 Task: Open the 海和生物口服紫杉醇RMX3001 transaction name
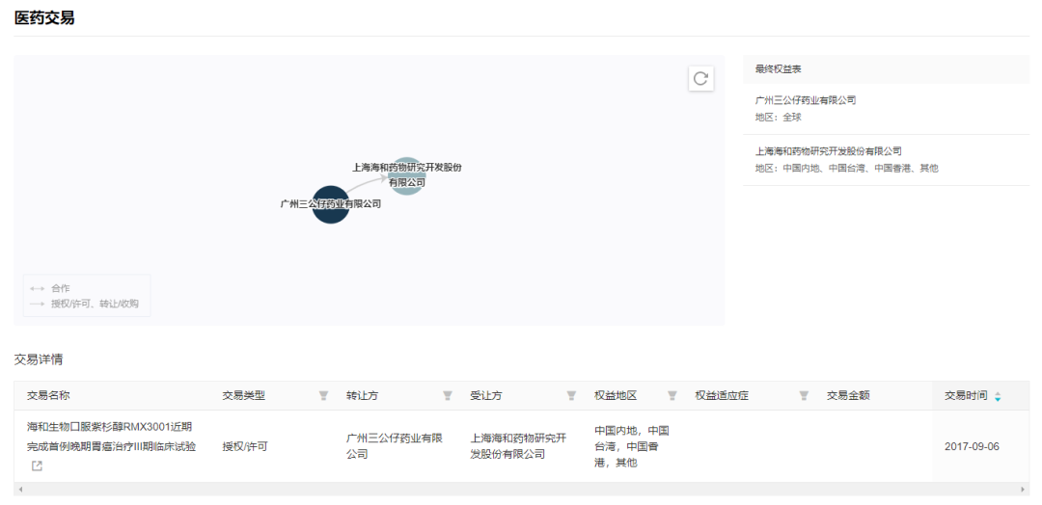coord(112,436)
